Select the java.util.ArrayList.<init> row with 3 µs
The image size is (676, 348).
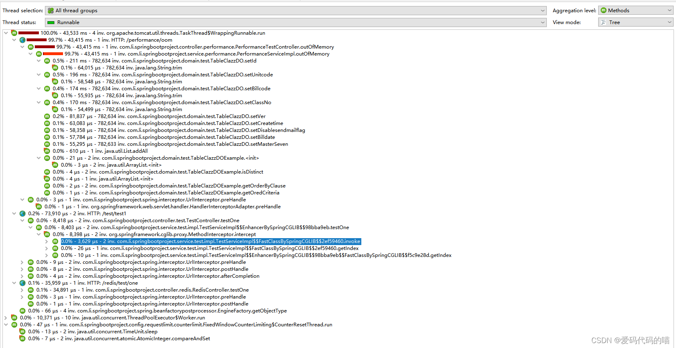click(111, 165)
